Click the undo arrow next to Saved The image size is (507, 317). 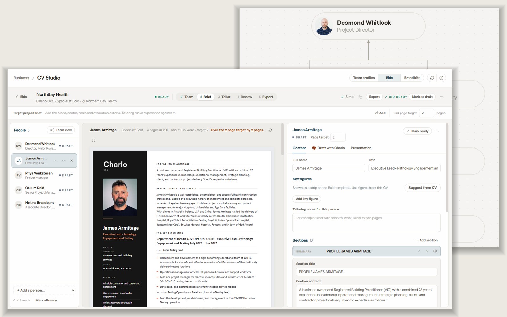pyautogui.click(x=360, y=97)
